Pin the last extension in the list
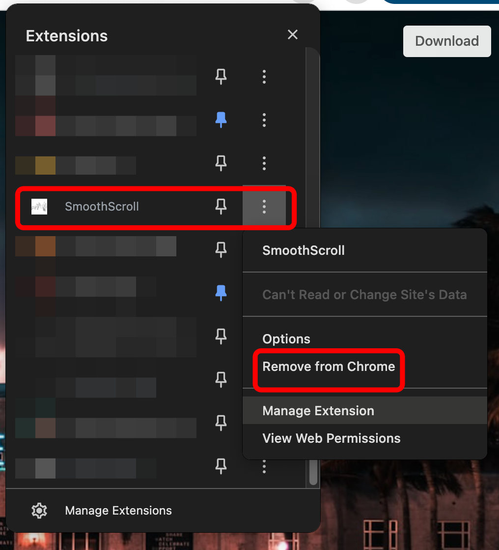 [x=221, y=466]
